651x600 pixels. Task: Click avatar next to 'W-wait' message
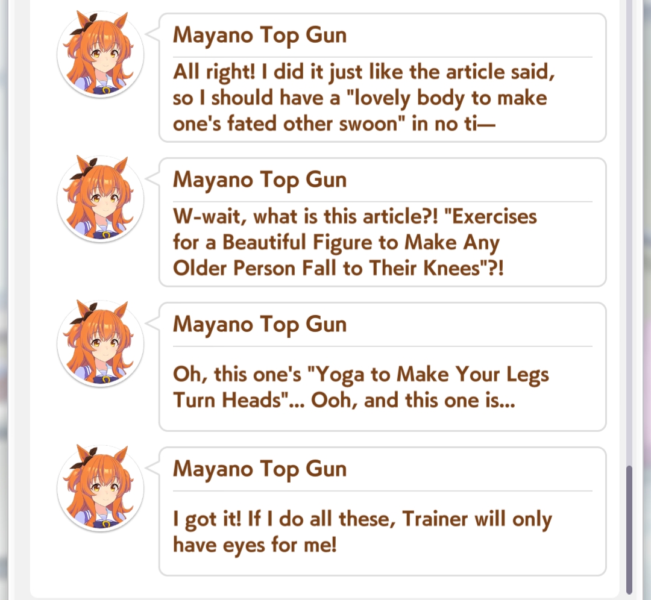[x=101, y=199]
